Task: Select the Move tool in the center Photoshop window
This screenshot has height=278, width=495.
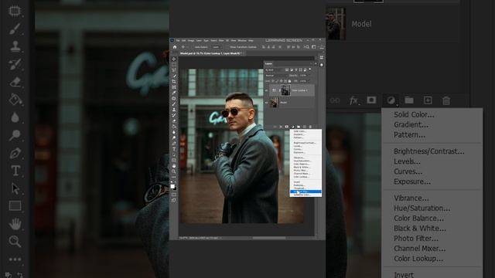Action: click(173, 59)
